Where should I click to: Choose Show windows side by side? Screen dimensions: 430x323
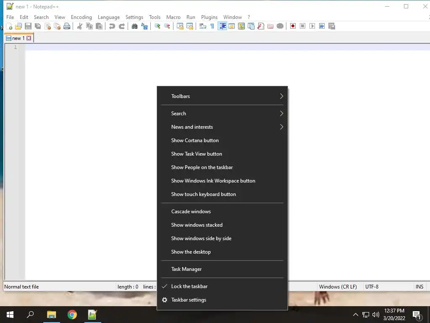(x=223, y=238)
